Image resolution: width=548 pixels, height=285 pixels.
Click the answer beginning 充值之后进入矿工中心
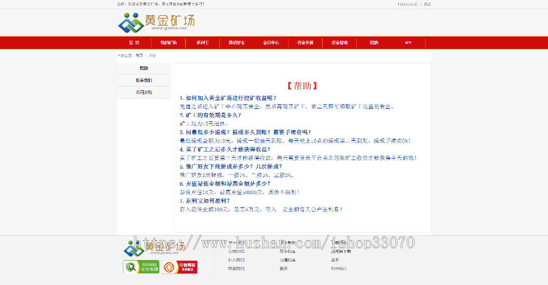287,107
